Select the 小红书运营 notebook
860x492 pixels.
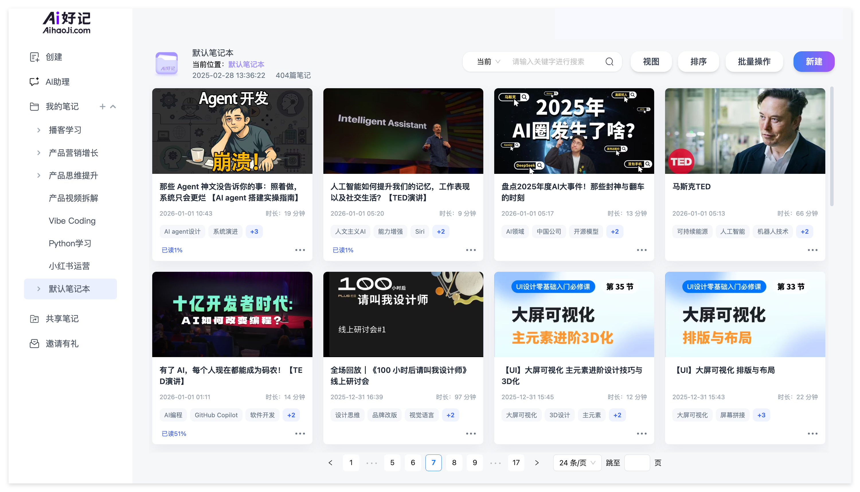(69, 266)
